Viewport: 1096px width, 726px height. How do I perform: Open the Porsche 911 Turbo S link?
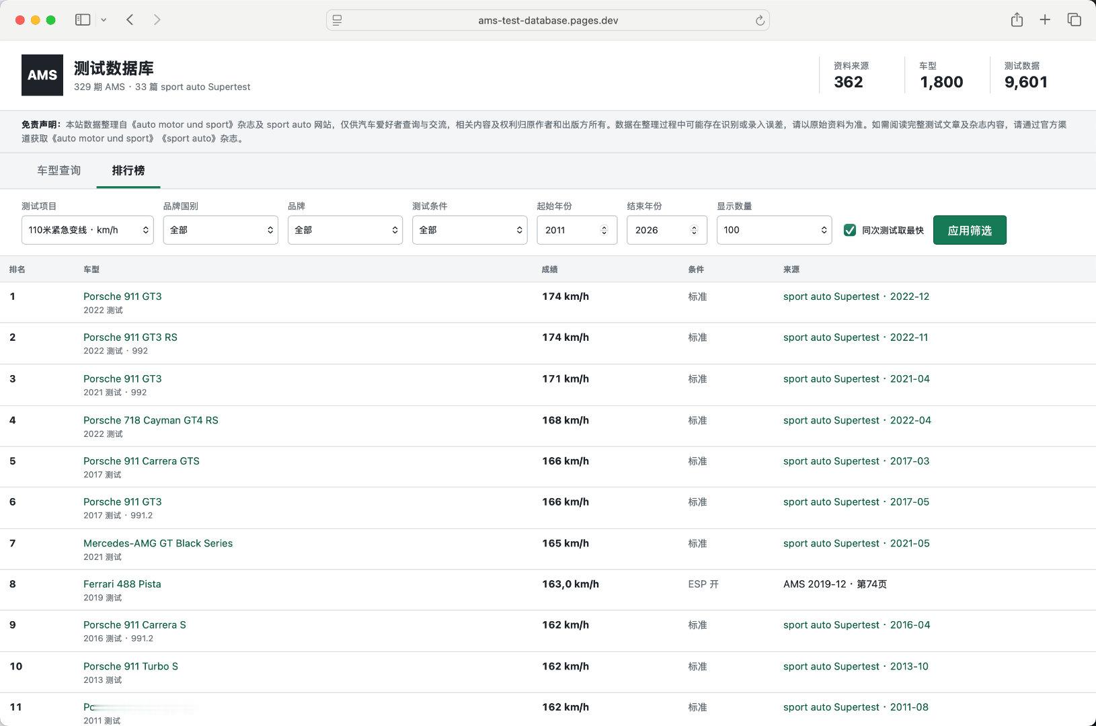point(130,666)
